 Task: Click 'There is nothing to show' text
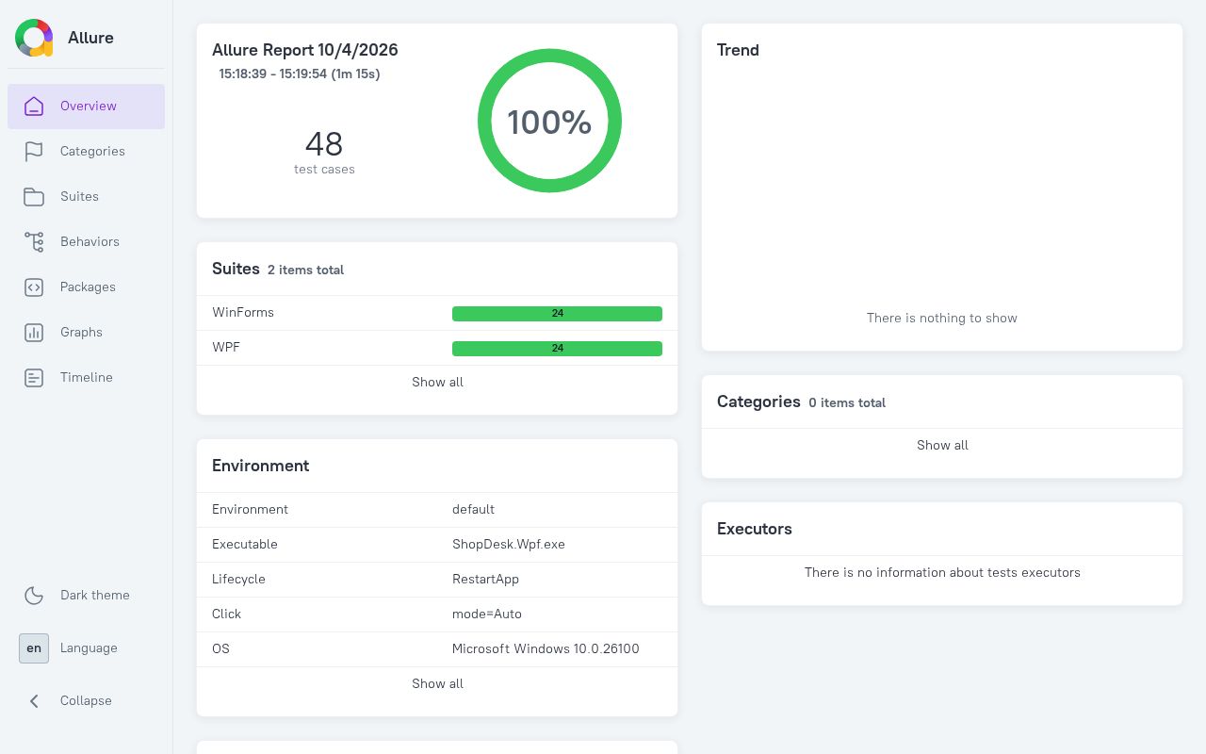(942, 318)
